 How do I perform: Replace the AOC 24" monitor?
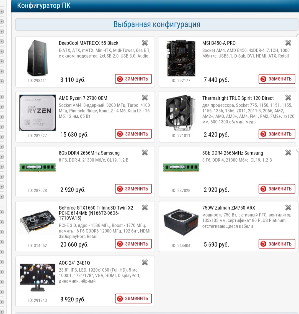click(x=133, y=298)
